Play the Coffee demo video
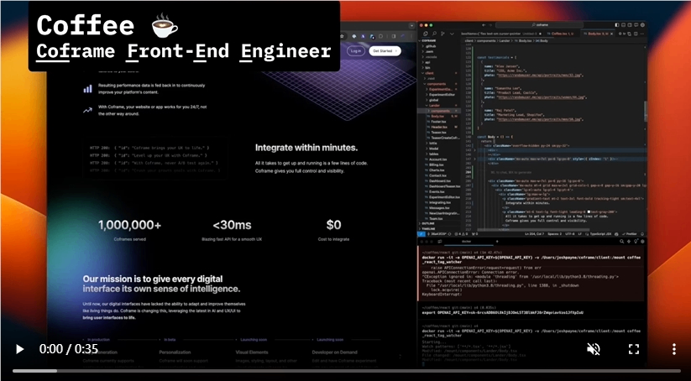Viewport: 691px width, 381px height. pos(20,349)
